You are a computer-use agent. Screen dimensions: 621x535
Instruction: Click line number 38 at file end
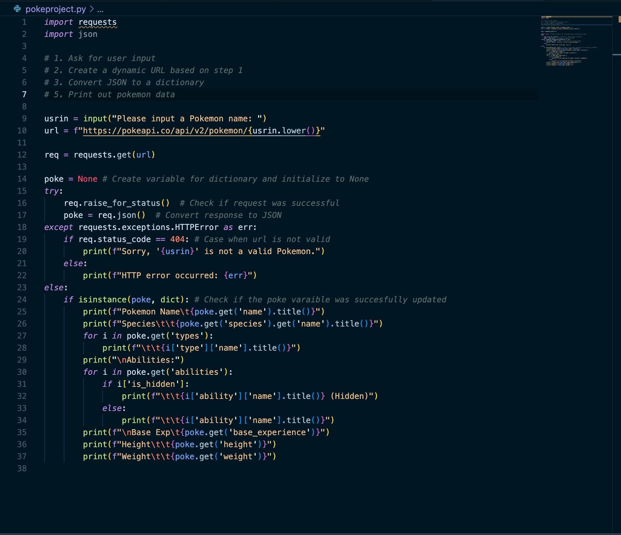(x=22, y=469)
